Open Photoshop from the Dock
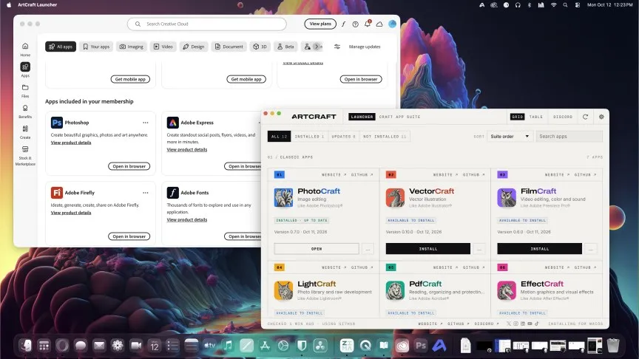The width and height of the screenshot is (639, 359). 420,346
